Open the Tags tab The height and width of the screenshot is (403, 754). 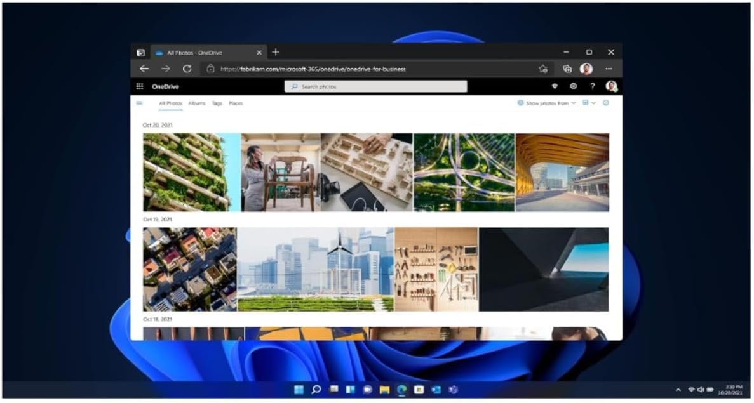217,103
